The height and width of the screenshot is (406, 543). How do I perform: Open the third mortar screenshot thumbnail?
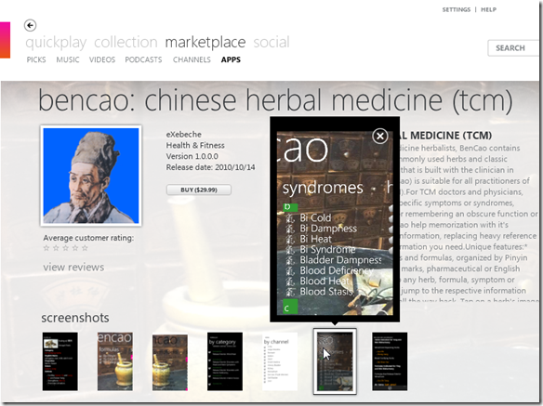[x=170, y=361]
